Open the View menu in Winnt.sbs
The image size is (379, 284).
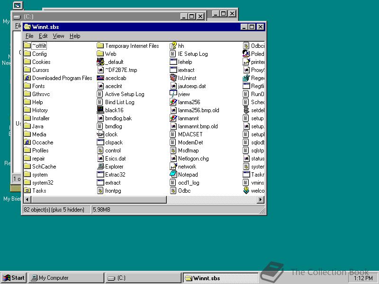[58, 36]
